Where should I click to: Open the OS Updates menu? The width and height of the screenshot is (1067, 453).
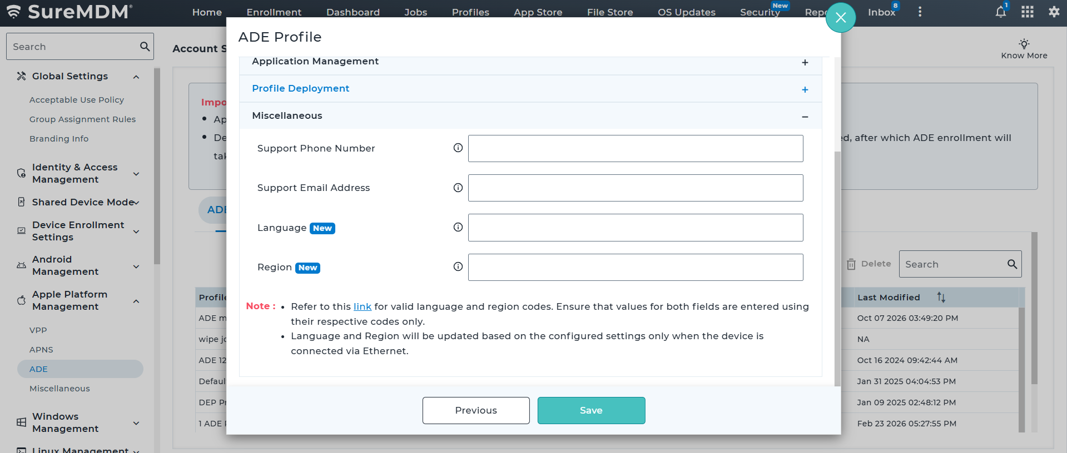tap(687, 12)
